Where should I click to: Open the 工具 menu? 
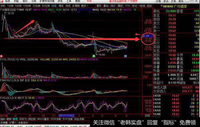(x=69, y=1)
